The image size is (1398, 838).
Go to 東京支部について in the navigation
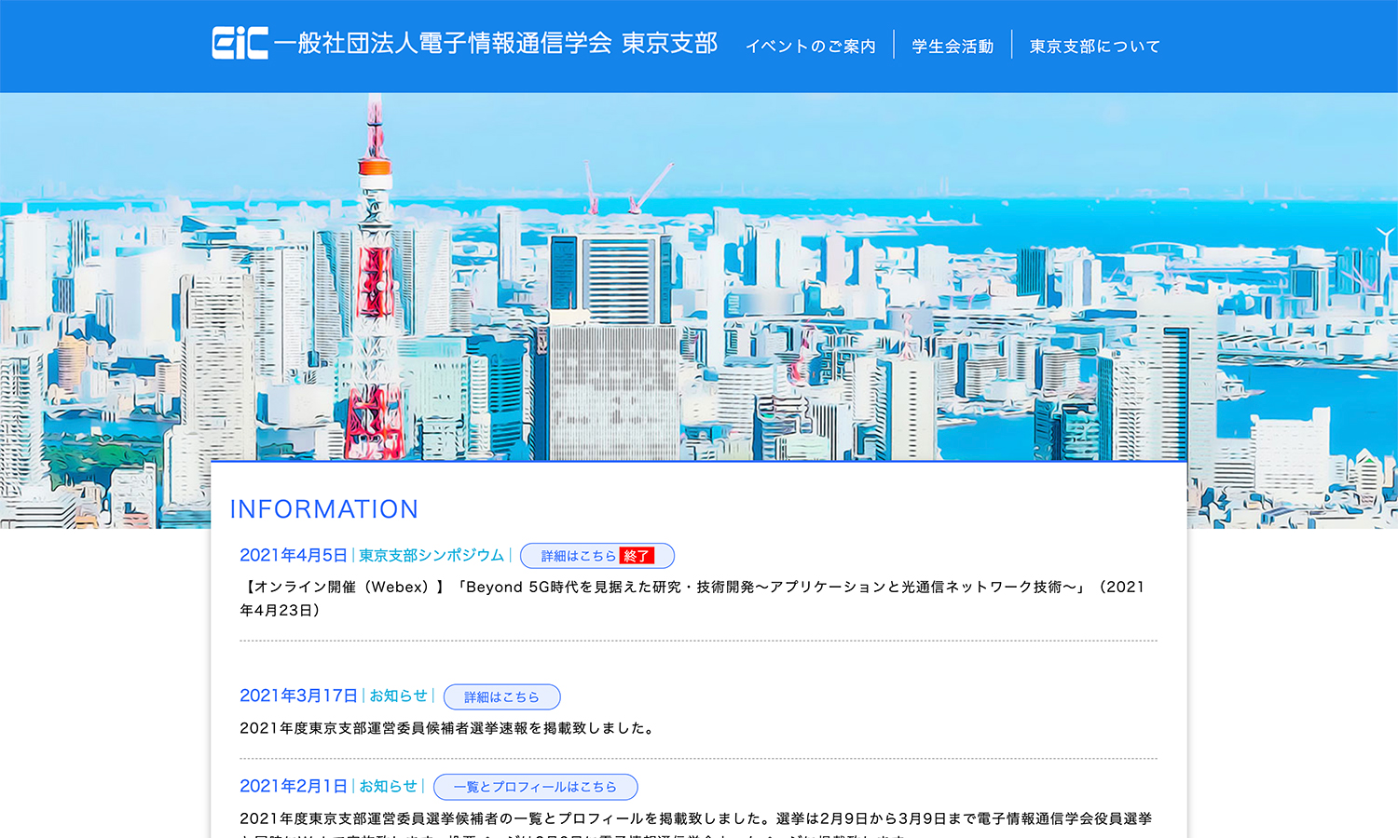point(1094,47)
